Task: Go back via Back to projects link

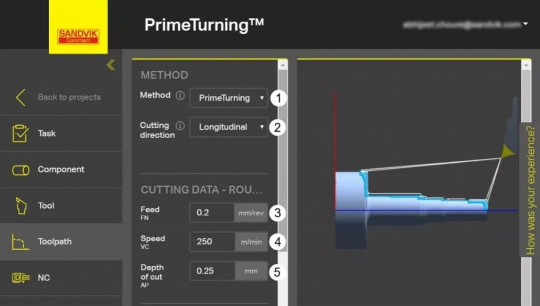Action: coord(69,97)
